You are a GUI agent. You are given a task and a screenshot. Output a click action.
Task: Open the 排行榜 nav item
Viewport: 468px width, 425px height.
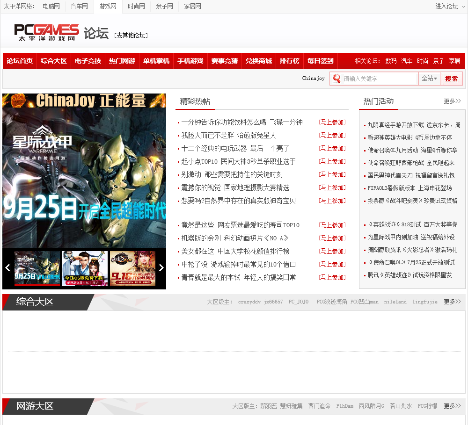coord(290,61)
